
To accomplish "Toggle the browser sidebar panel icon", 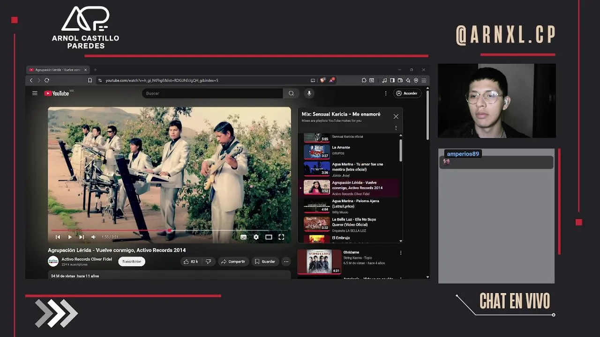I will (392, 81).
